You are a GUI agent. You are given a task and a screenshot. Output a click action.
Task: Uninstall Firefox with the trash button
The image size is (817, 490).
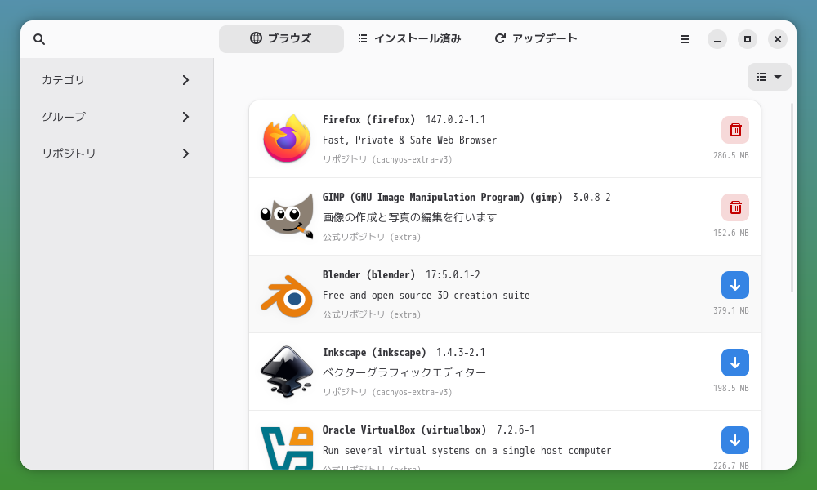(x=735, y=130)
